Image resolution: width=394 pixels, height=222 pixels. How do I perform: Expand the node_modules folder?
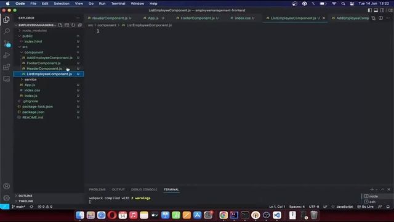(x=34, y=30)
